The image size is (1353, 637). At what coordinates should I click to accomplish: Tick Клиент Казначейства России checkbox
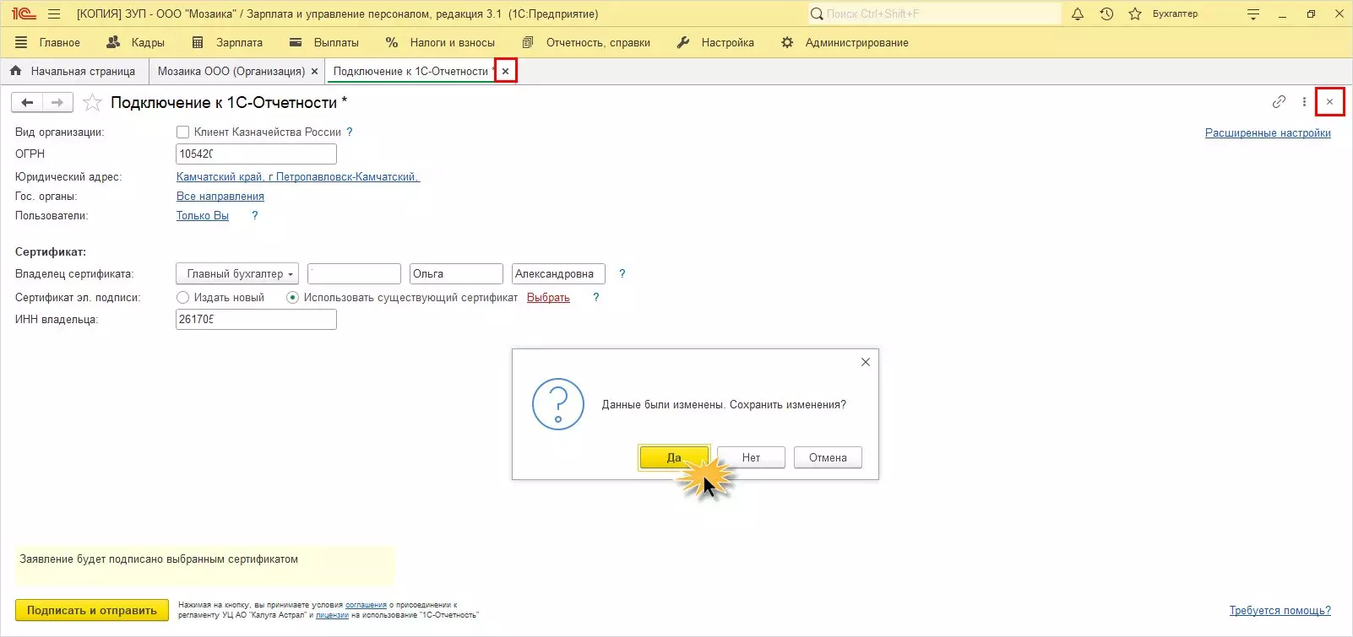182,132
